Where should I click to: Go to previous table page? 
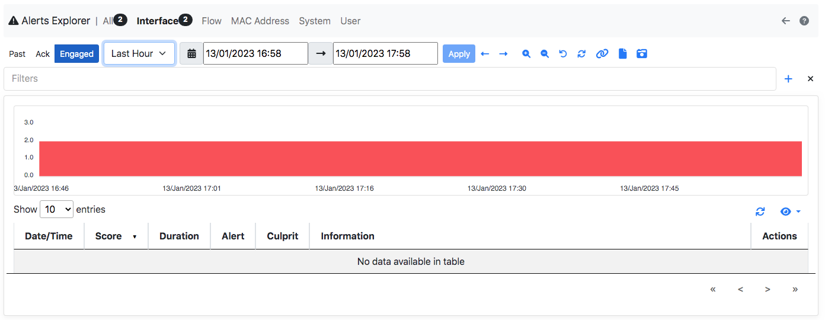pos(740,289)
